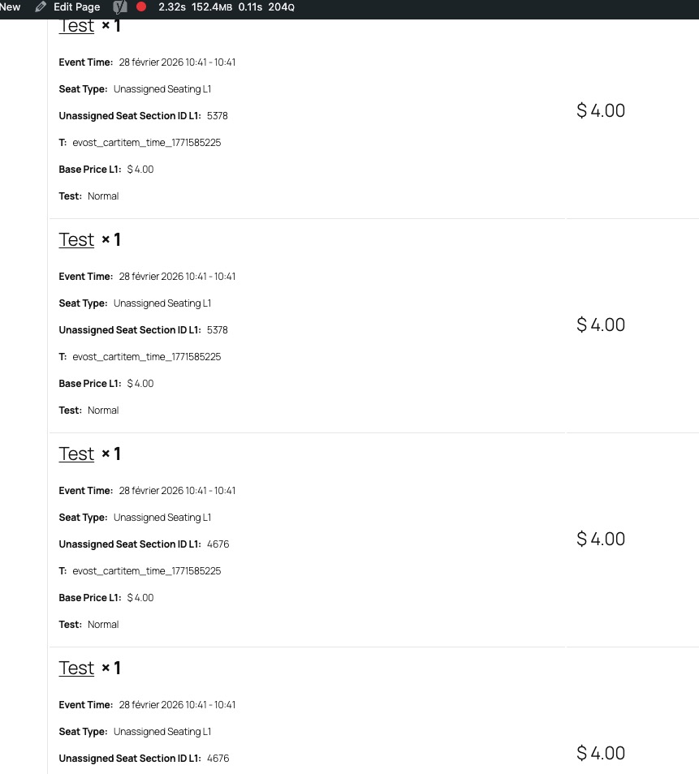Viewport: 699px width, 774px height.
Task: Select the Edit Page text link
Action: [76, 7]
